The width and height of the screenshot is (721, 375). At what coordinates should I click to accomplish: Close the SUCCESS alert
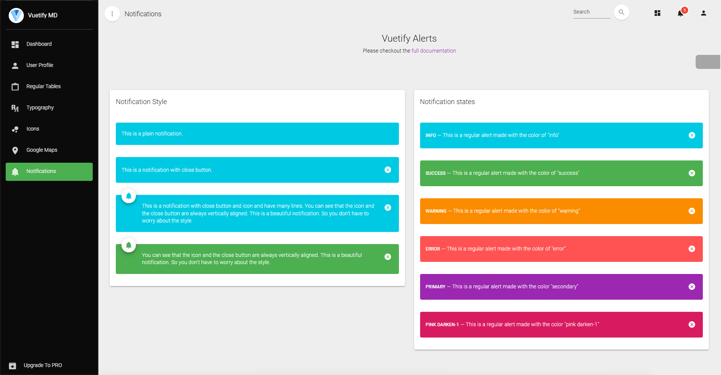pos(692,173)
